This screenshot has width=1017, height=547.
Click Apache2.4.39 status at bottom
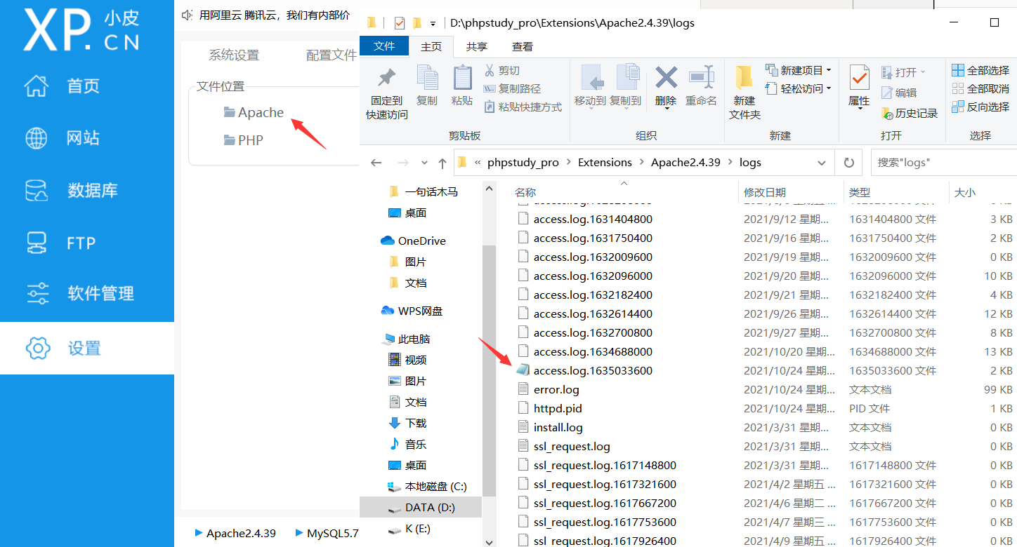(235, 534)
